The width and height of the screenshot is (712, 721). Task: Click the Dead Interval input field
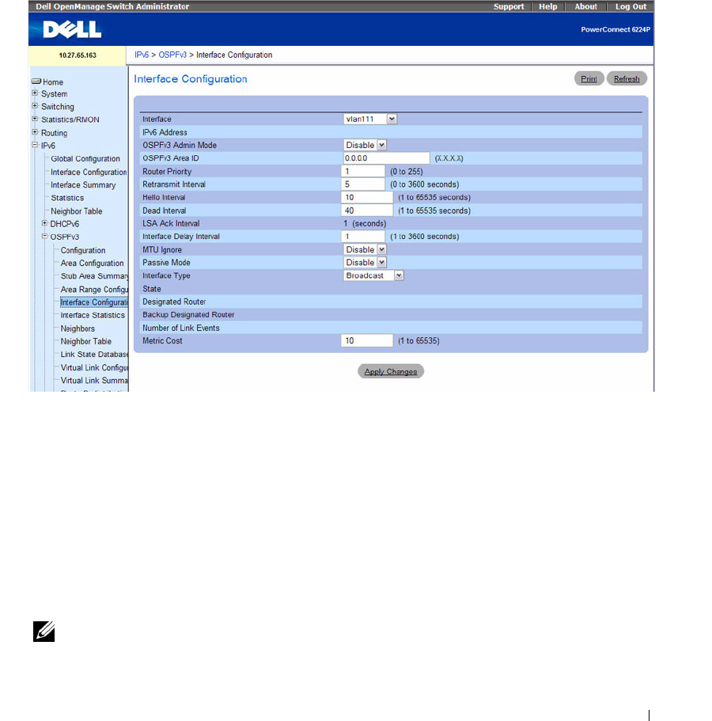coord(367,211)
